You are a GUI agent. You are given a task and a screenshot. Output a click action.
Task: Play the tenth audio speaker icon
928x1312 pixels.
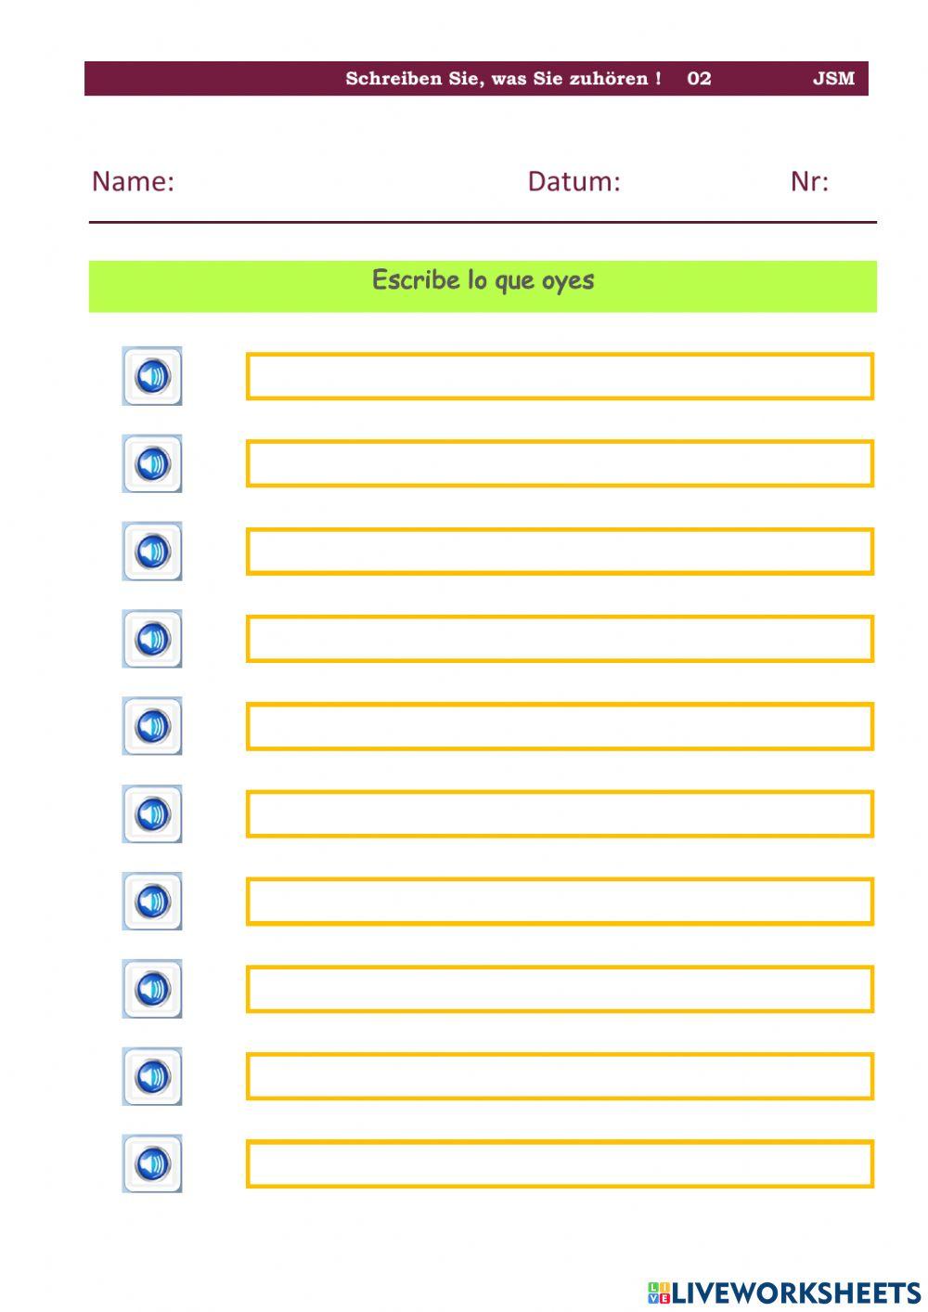[x=152, y=1163]
